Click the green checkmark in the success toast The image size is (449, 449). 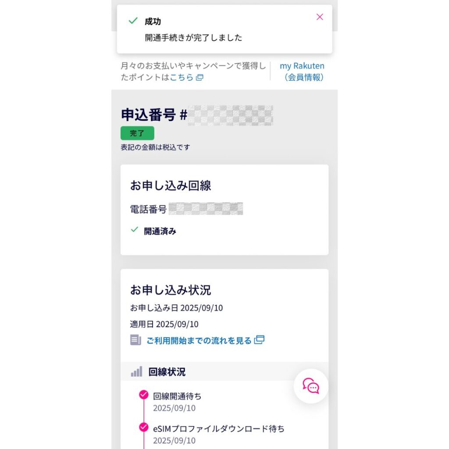[133, 21]
